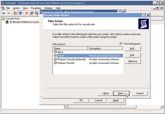
Task: Select the Require Security radio button
Action: point(55,63)
